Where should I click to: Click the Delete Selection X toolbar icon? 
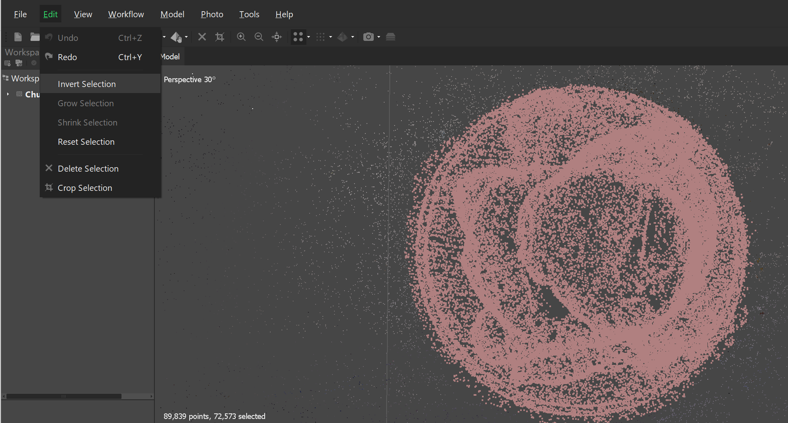coord(202,37)
